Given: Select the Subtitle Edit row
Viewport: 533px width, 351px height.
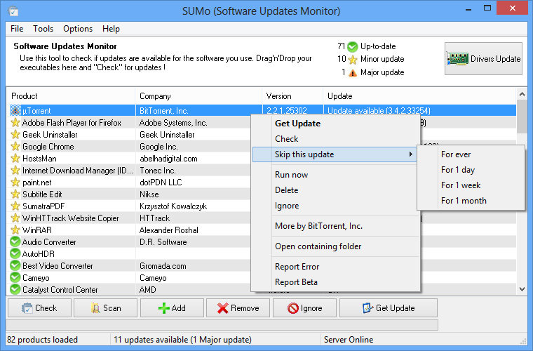Looking at the screenshot, I should (x=70, y=194).
